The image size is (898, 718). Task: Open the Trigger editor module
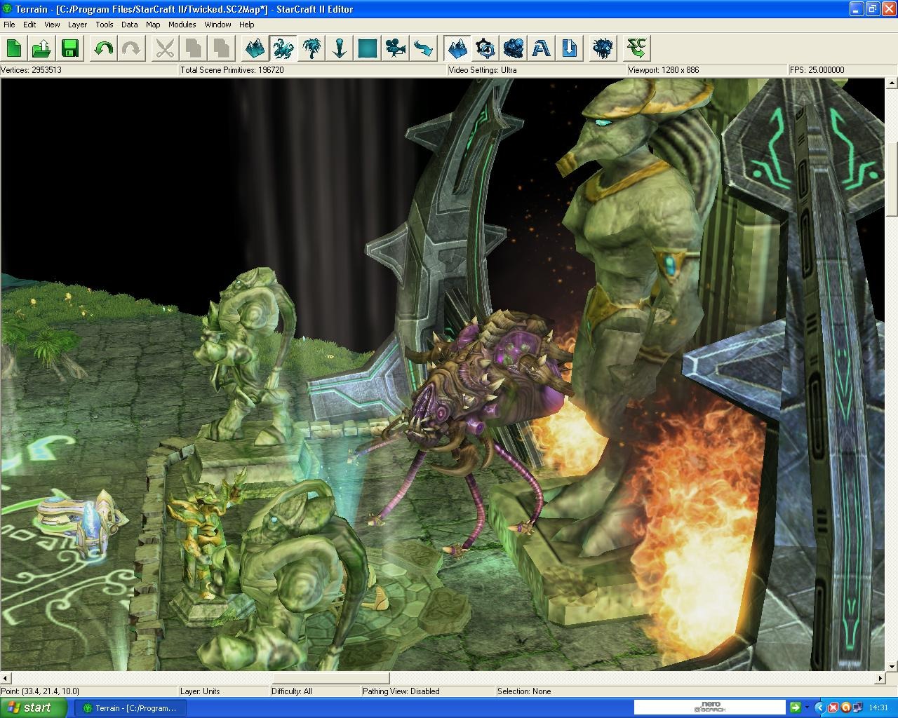[485, 48]
